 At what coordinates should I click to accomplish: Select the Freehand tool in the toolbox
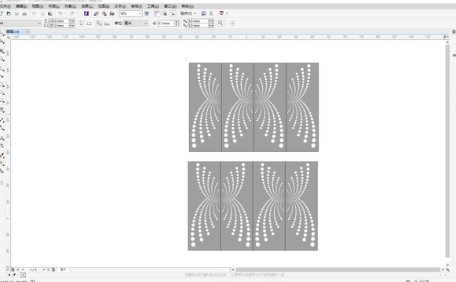click(x=2, y=68)
